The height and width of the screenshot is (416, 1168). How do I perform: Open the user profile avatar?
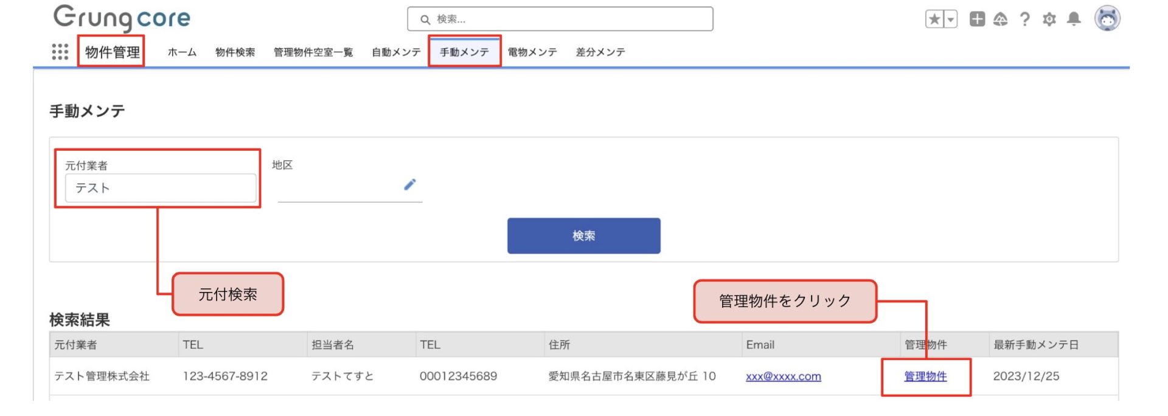click(x=1107, y=19)
